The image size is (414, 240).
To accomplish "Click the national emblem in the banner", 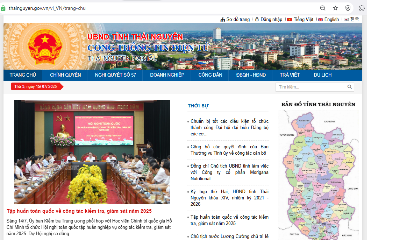I will [45, 47].
